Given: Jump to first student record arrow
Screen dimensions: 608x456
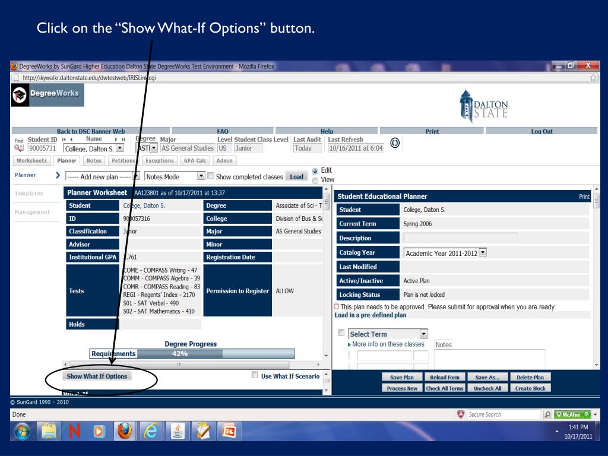Looking at the screenshot, I should (64, 139).
